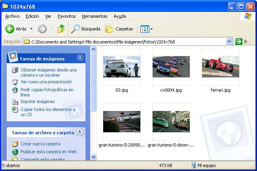Open the Favoritos menu
The width and height of the screenshot is (257, 171).
pyautogui.click(x=67, y=16)
